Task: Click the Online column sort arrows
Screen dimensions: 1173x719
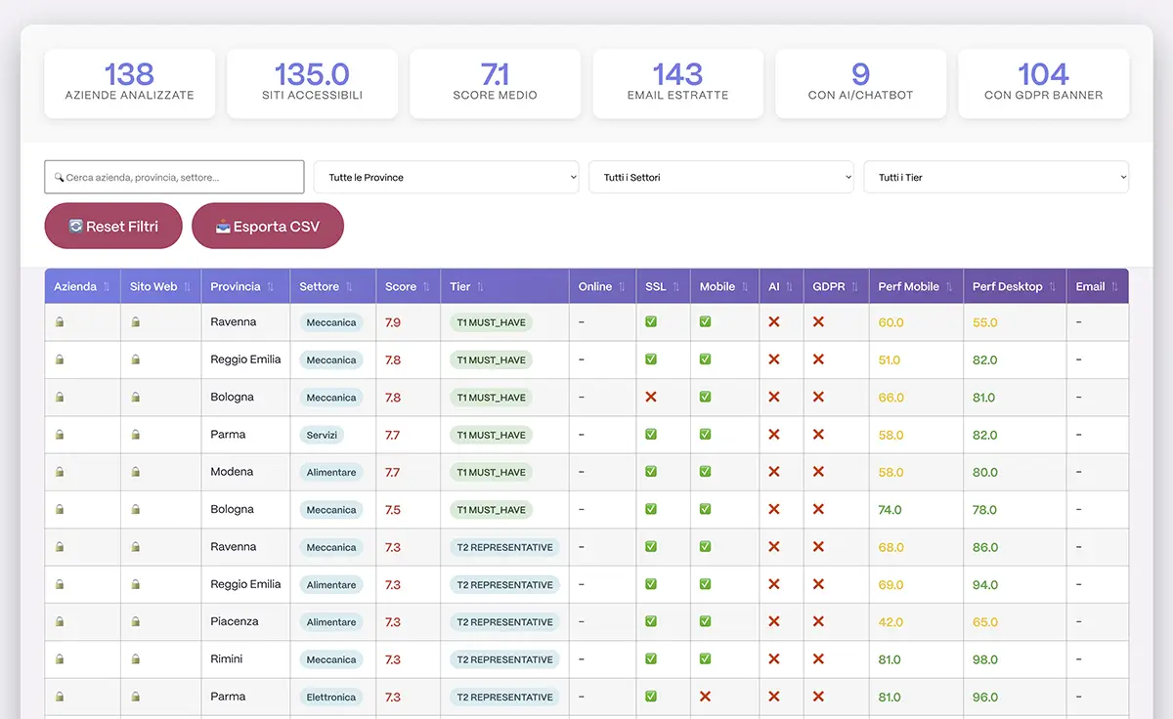Action: coord(622,287)
